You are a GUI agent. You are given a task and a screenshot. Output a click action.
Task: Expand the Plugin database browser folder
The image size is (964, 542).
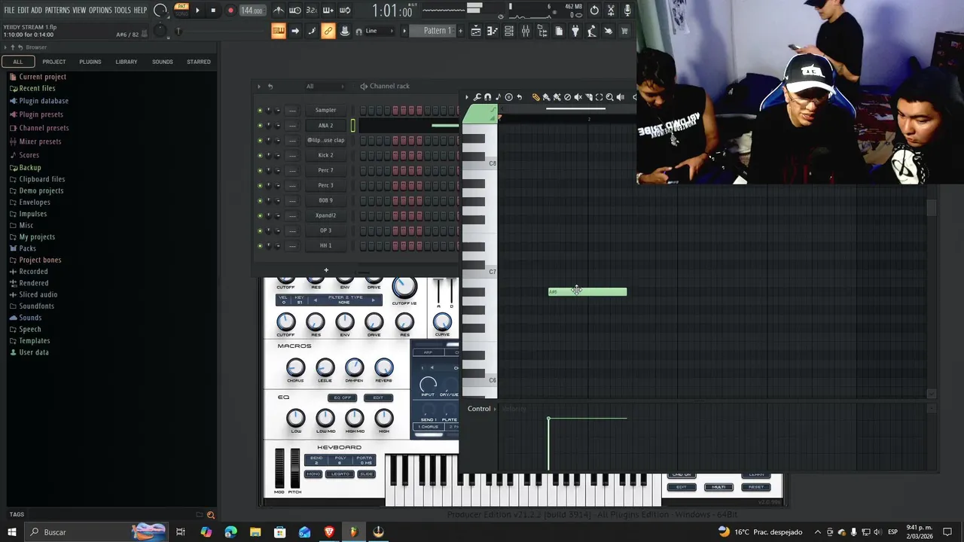(x=44, y=101)
